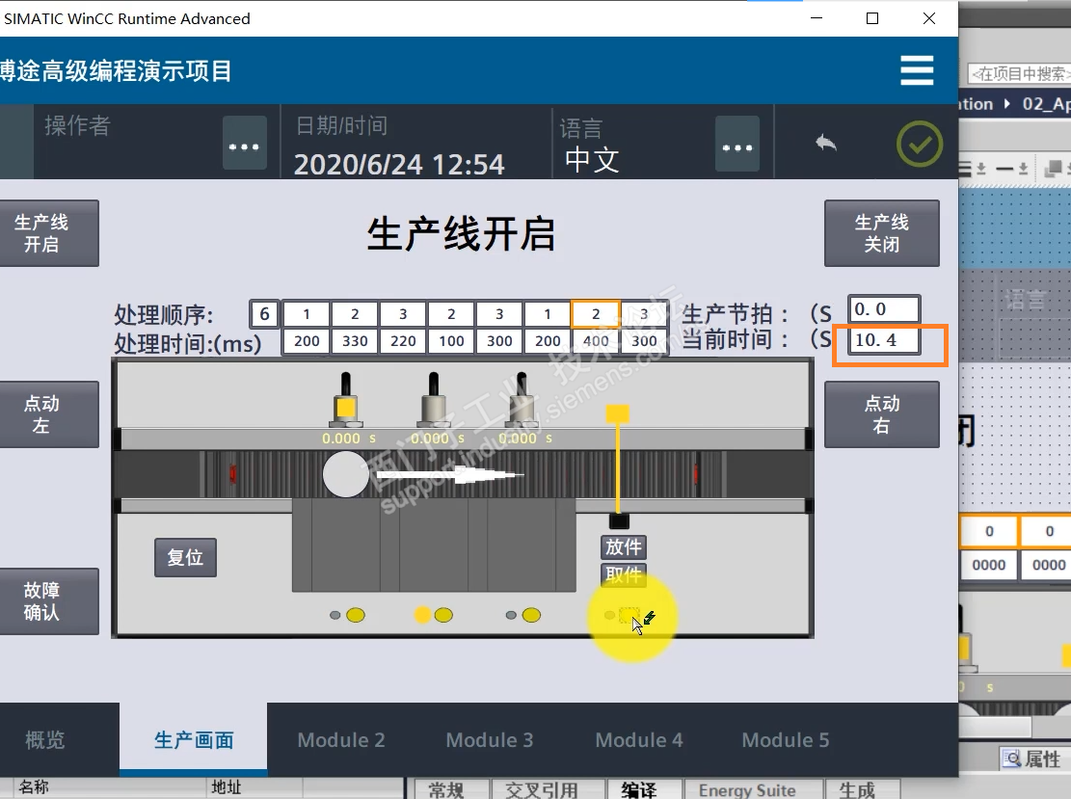Image resolution: width=1071 pixels, height=799 pixels.
Task: Click the processing time cell 100
Action: tap(451, 341)
